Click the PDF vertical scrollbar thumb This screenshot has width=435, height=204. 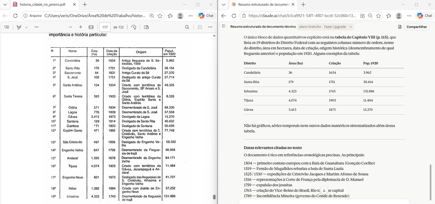pyautogui.click(x=214, y=197)
